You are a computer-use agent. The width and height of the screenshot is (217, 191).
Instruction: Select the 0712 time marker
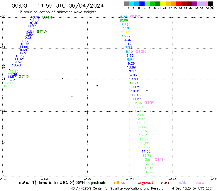pyautogui.click(x=24, y=77)
